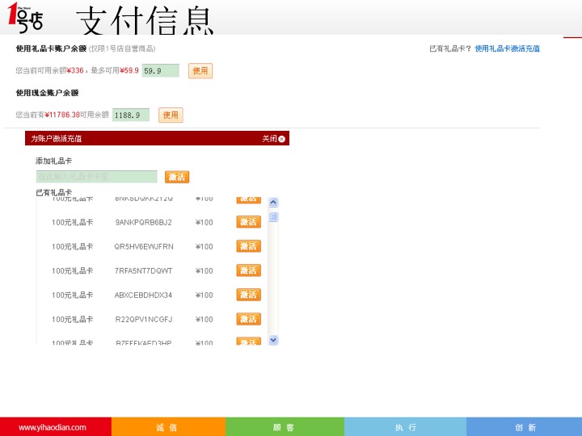Select the 顾客 footer tab

(284, 427)
